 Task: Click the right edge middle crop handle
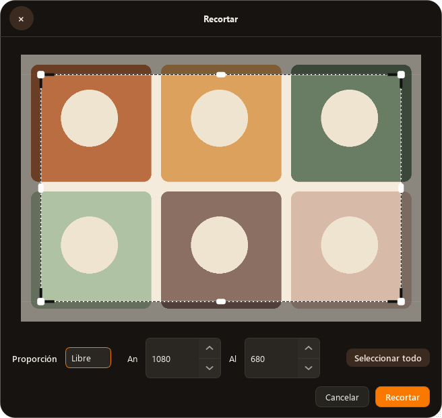401,188
